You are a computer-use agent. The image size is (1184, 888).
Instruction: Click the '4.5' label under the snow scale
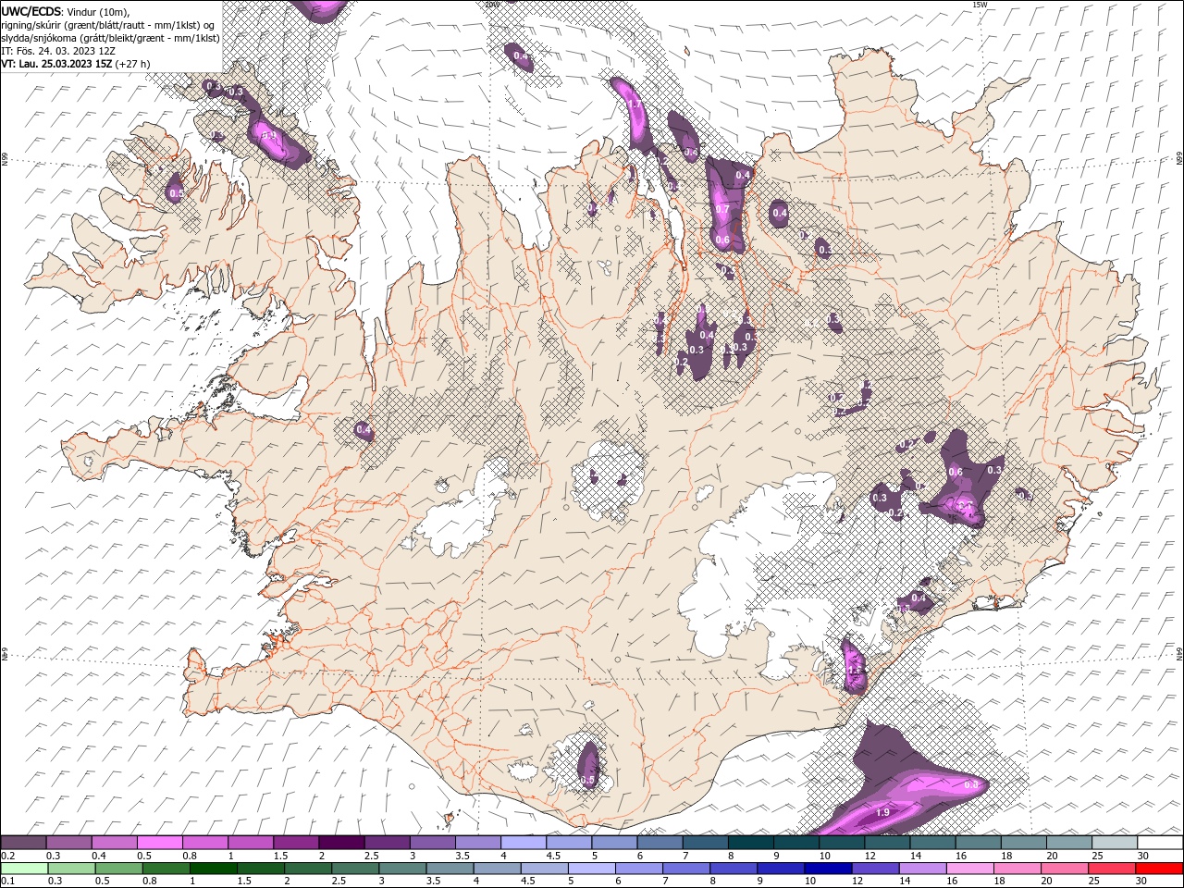coord(553,856)
